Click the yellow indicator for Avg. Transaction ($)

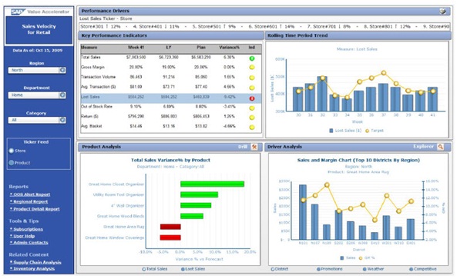click(x=252, y=88)
